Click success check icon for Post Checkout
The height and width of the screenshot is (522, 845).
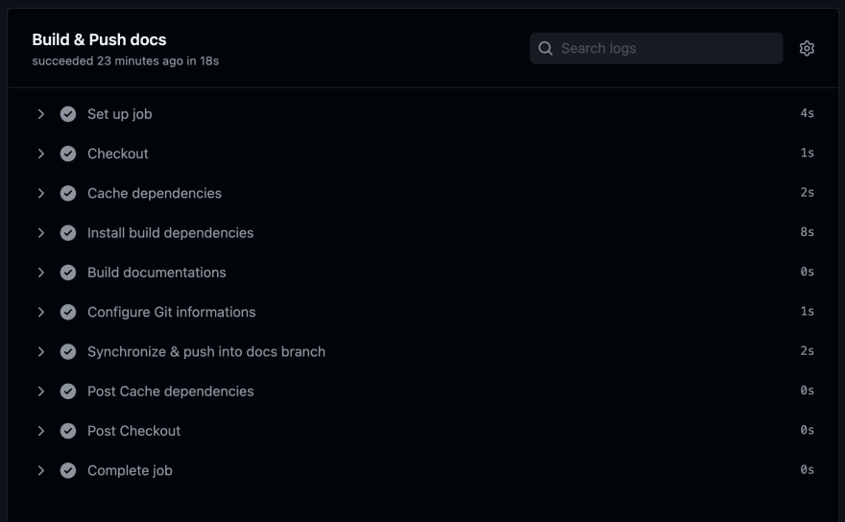68,431
